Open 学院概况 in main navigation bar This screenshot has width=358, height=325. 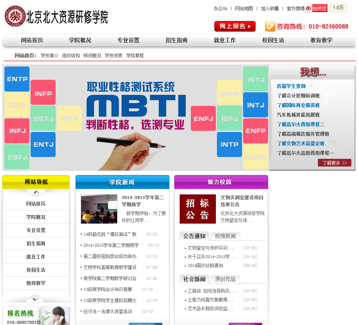click(x=80, y=40)
